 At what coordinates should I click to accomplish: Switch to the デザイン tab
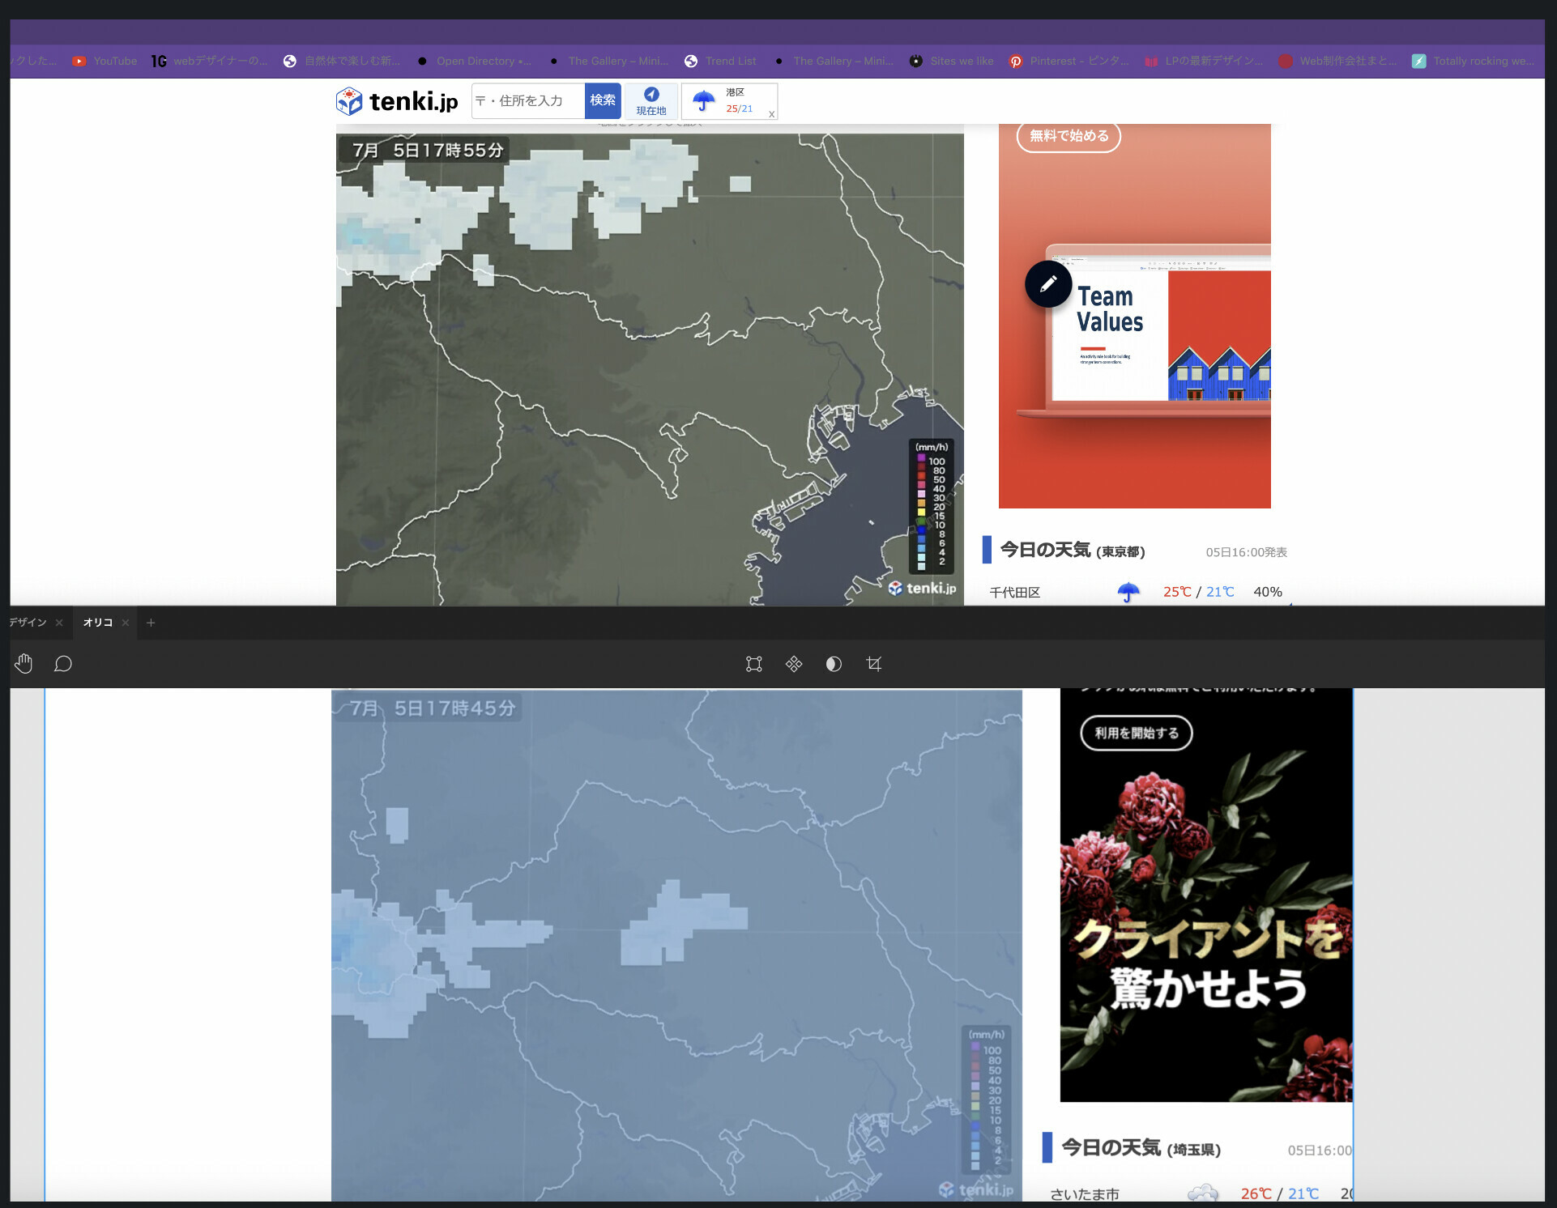[x=28, y=623]
